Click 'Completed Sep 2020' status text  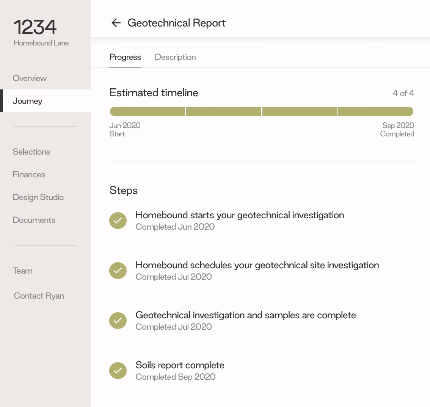tap(176, 377)
